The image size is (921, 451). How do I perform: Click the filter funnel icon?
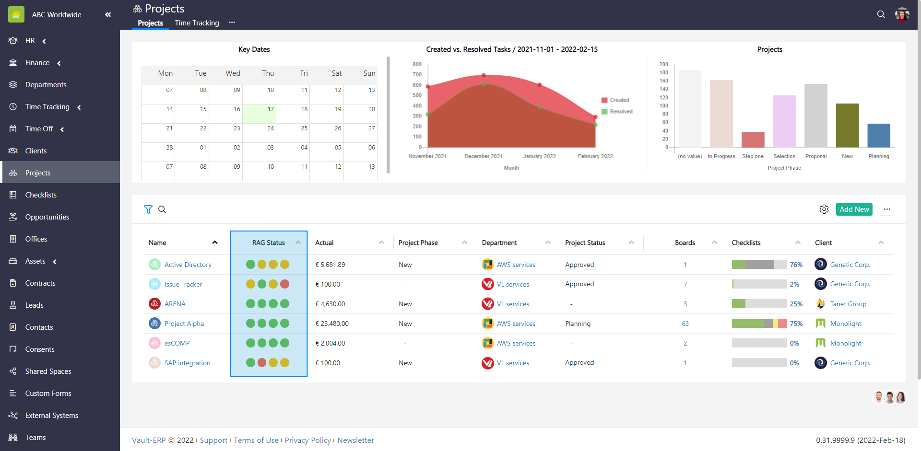click(x=148, y=209)
